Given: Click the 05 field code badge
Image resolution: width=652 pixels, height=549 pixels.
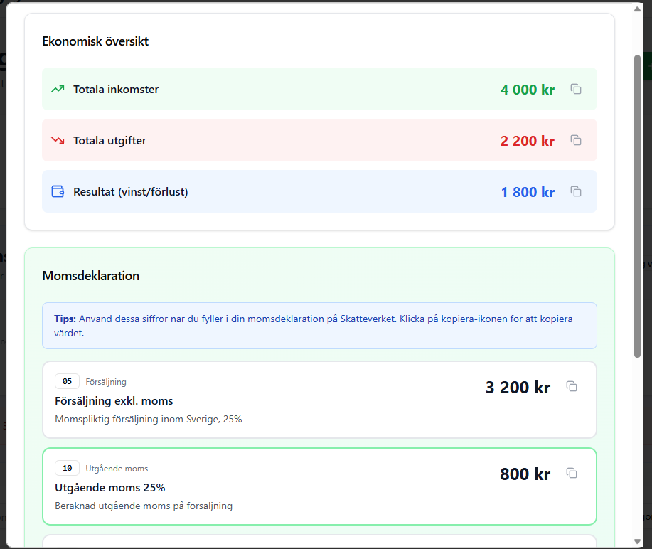Looking at the screenshot, I should coord(67,382).
